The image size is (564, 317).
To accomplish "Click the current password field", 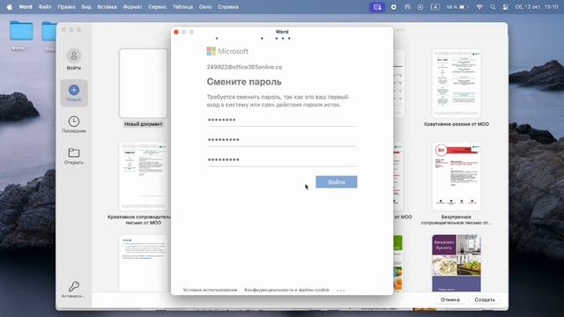I will (x=282, y=120).
